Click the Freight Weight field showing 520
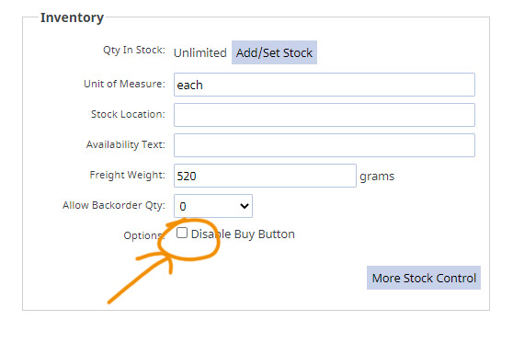 (265, 176)
